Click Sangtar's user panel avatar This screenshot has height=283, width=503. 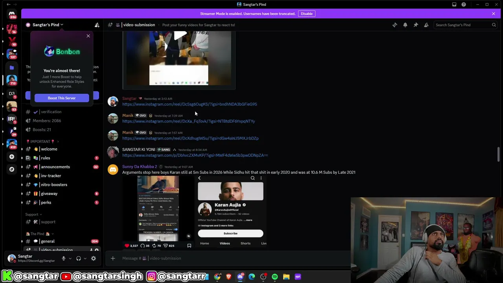(x=12, y=258)
